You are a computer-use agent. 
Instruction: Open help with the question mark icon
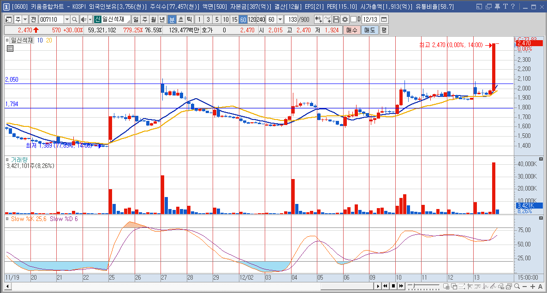(512, 6)
